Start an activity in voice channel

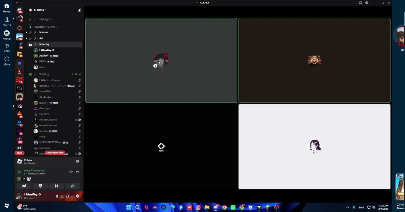pyautogui.click(x=56, y=186)
